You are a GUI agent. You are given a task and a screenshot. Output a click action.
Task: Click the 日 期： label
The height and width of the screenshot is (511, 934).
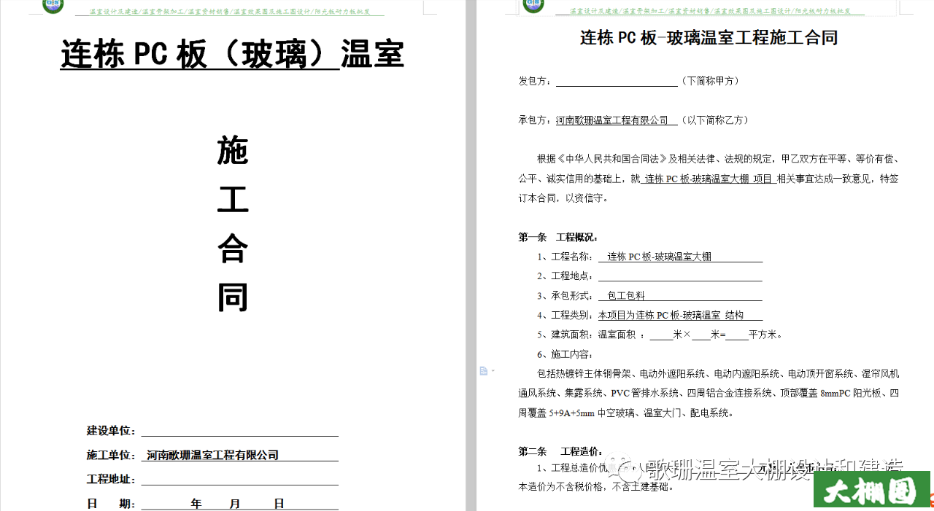click(x=111, y=504)
